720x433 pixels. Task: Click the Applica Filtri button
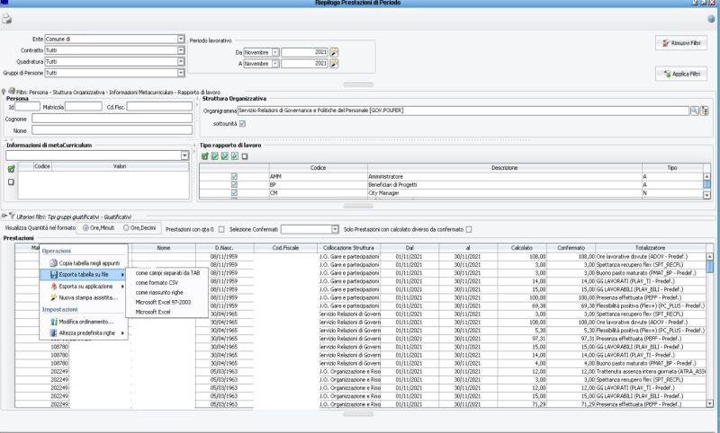point(681,73)
